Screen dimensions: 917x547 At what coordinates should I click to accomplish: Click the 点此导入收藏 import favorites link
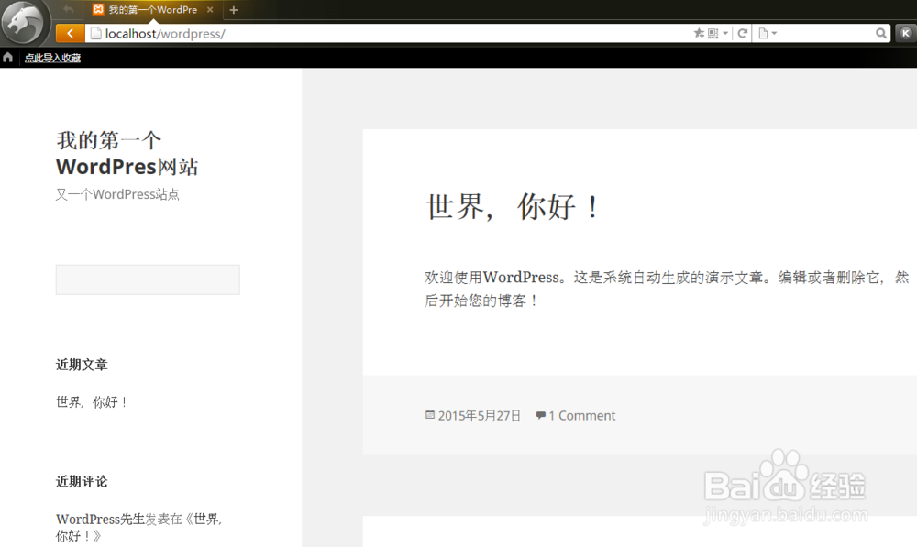[x=50, y=56]
